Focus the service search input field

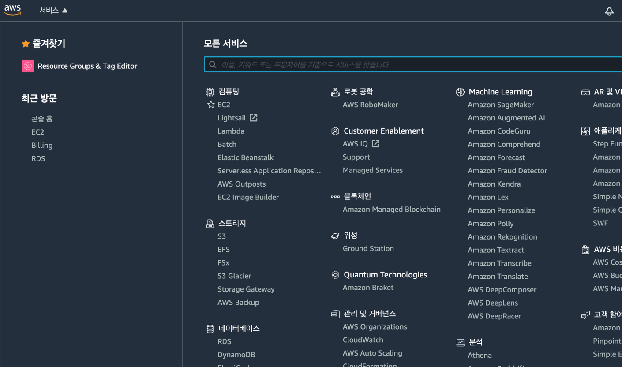coord(413,64)
